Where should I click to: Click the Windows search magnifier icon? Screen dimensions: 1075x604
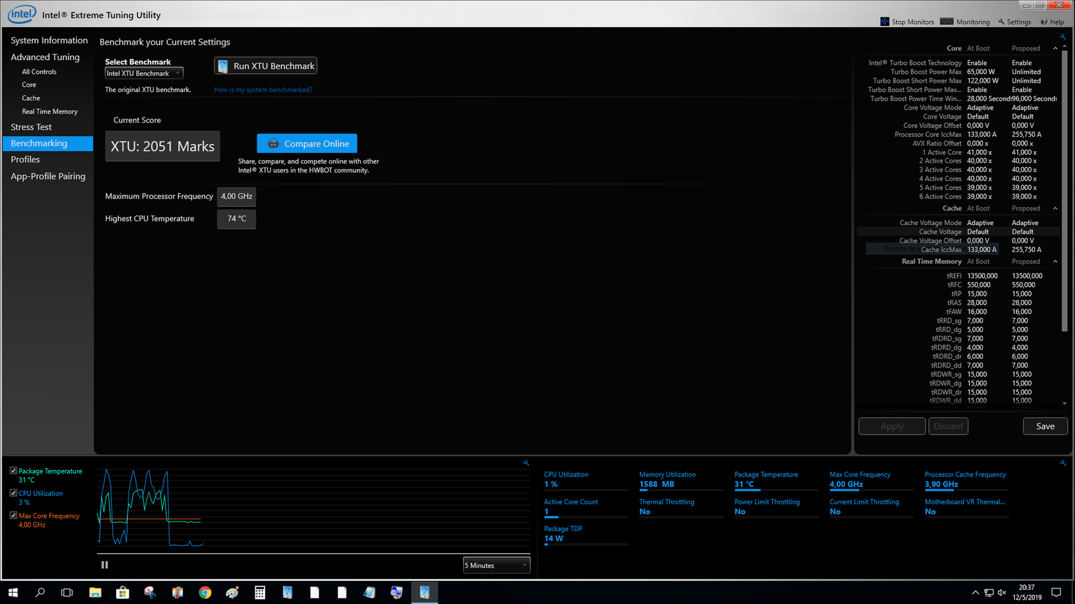click(x=40, y=593)
